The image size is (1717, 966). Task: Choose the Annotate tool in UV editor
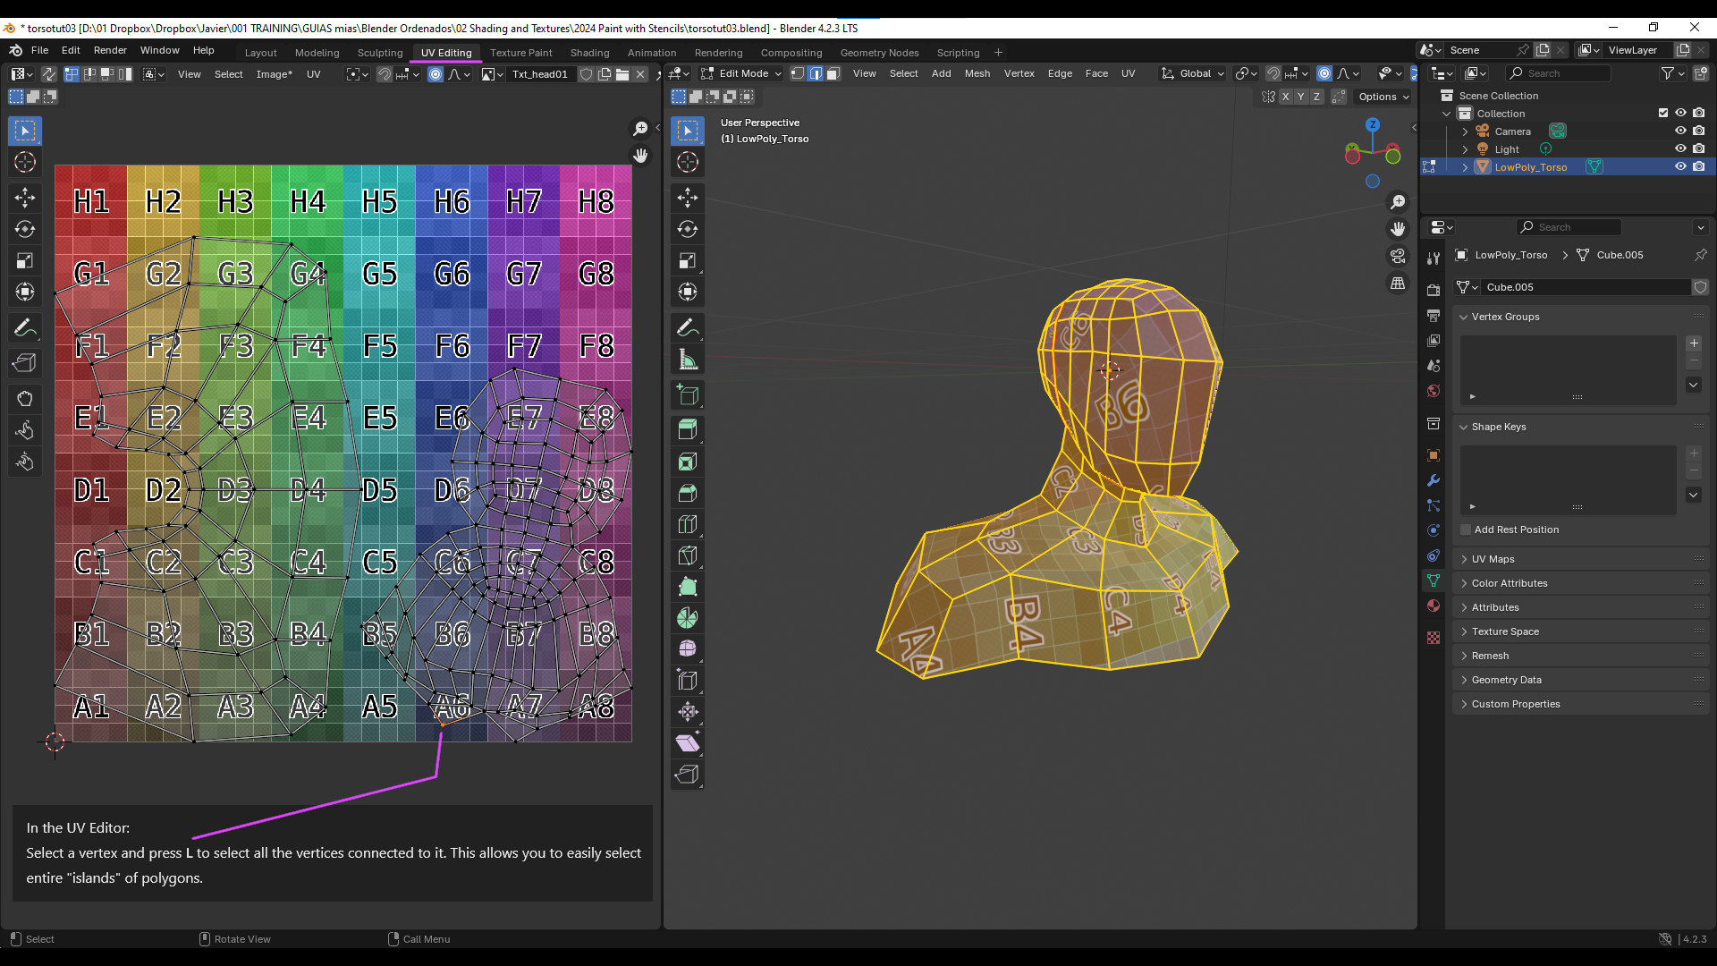click(x=25, y=328)
